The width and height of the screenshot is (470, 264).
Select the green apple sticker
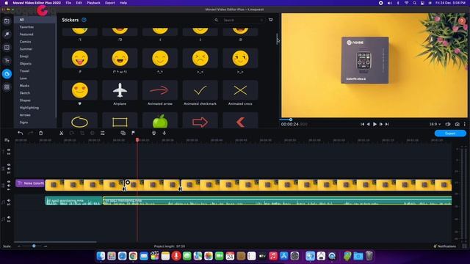tap(160, 120)
